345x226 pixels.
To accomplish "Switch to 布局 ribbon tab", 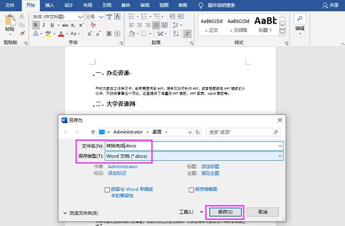I will tap(88, 5).
